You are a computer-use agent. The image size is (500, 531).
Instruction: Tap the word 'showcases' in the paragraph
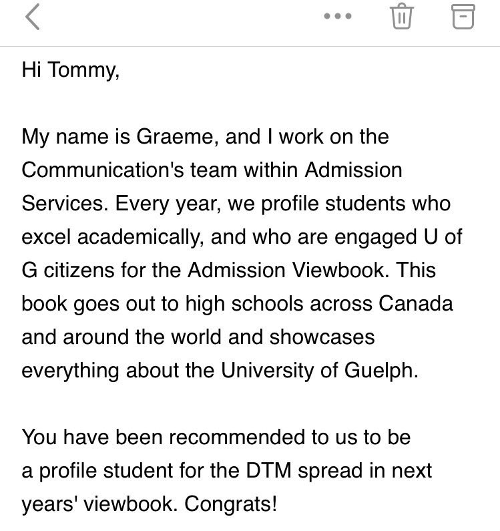[322, 337]
